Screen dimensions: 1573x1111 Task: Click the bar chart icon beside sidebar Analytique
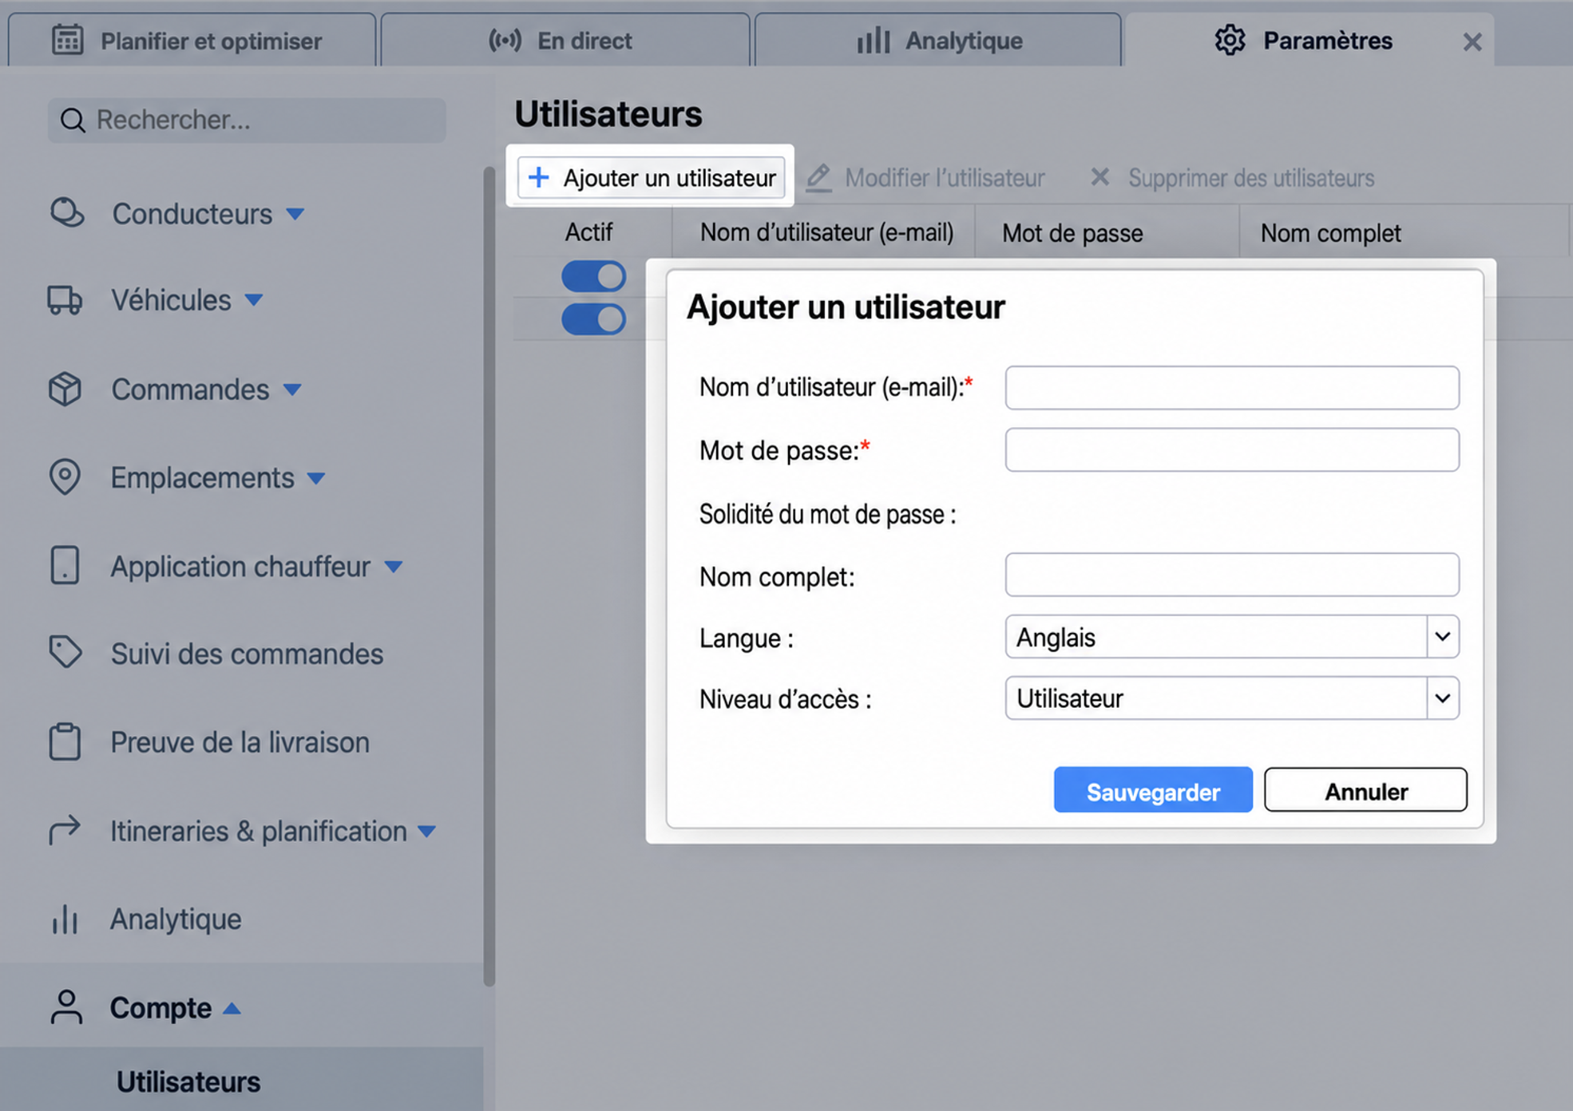pyautogui.click(x=65, y=919)
